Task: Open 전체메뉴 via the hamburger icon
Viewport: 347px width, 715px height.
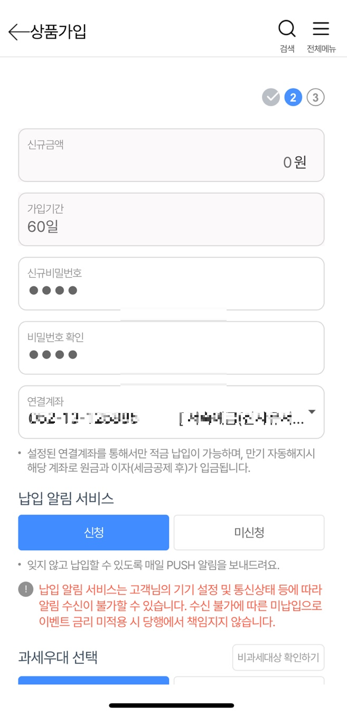Action: coord(321,29)
